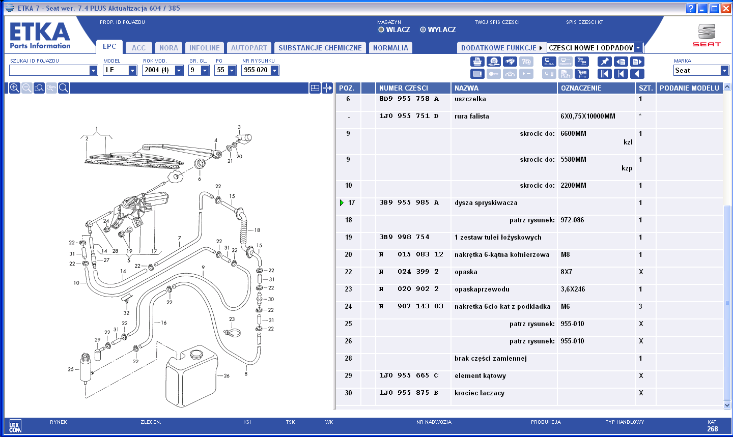Click the NUMER CZESCI column header

(413, 88)
